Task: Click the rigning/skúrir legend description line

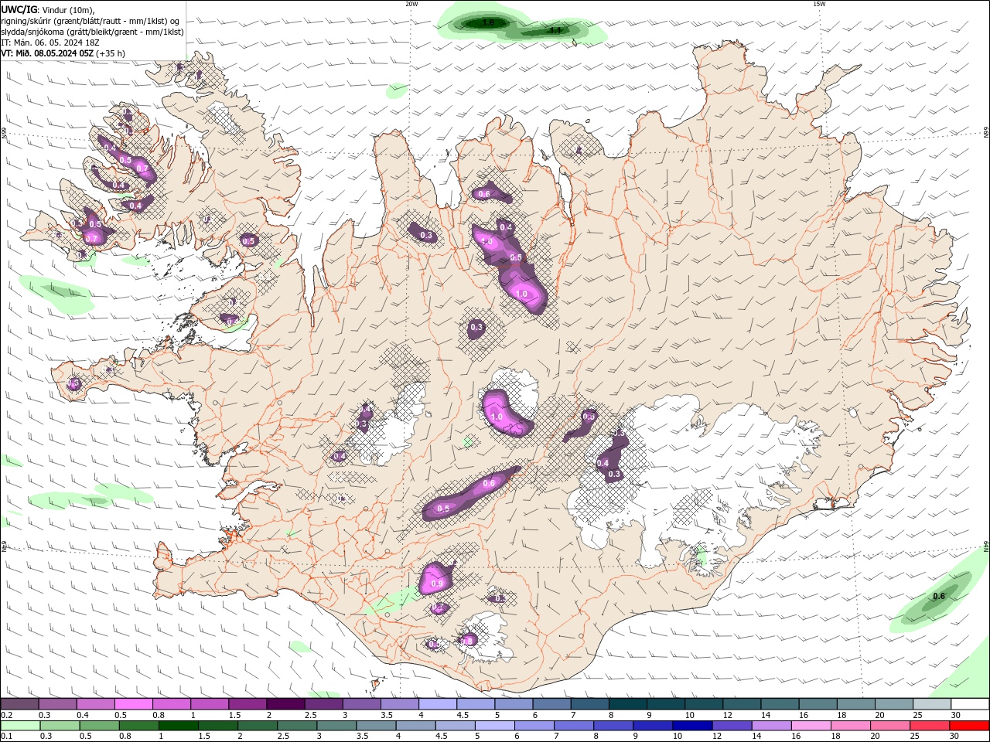Action: (x=90, y=21)
